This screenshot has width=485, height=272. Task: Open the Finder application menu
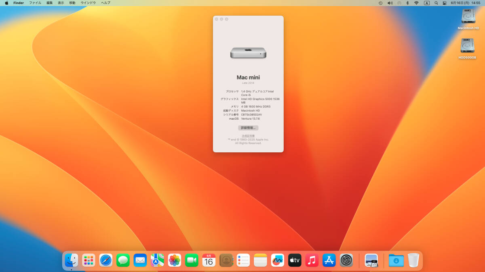[19, 3]
